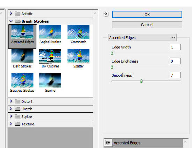Click the filter list scroll-up arrow
The height and width of the screenshot is (148, 192).
coord(95,13)
